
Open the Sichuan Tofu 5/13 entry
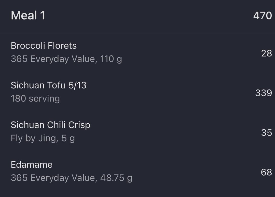49,85
